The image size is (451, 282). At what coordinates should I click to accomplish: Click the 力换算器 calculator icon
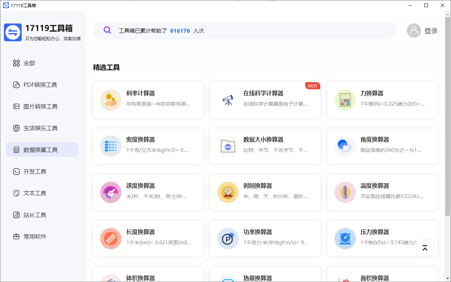[345, 100]
